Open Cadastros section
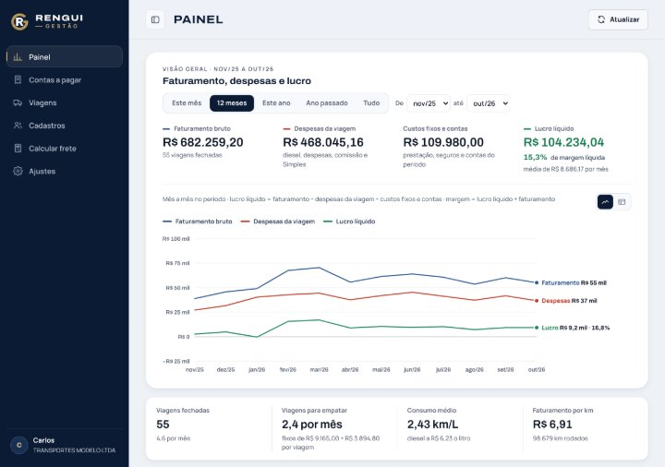This screenshot has height=467, width=665. (65, 126)
